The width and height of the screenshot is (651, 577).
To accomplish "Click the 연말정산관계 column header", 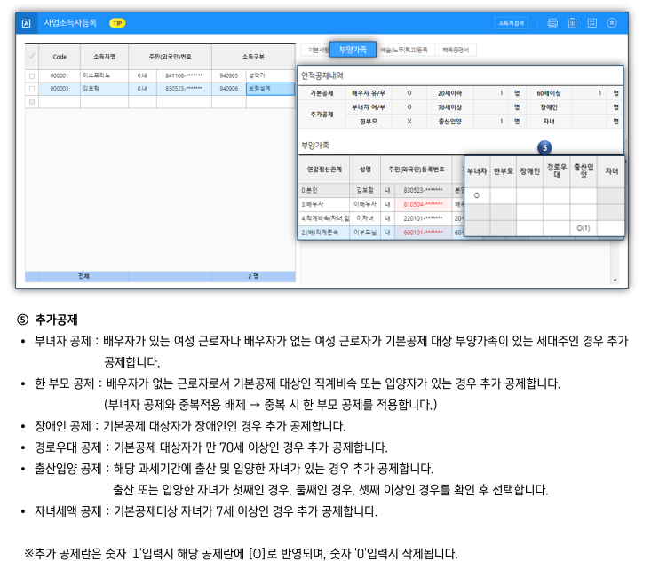I will tap(324, 170).
